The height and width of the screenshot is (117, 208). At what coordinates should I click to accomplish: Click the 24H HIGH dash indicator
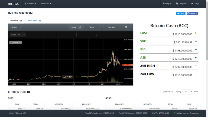pos(196,66)
